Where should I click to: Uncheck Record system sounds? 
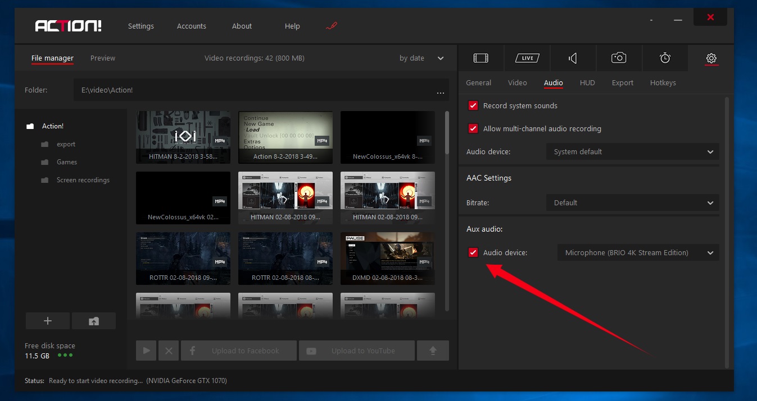(473, 105)
